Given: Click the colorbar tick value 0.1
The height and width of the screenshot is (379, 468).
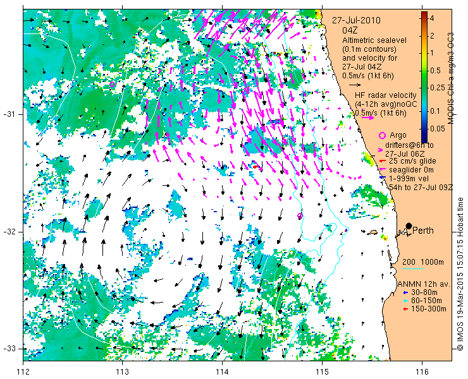Looking at the screenshot, I should click(x=436, y=111).
